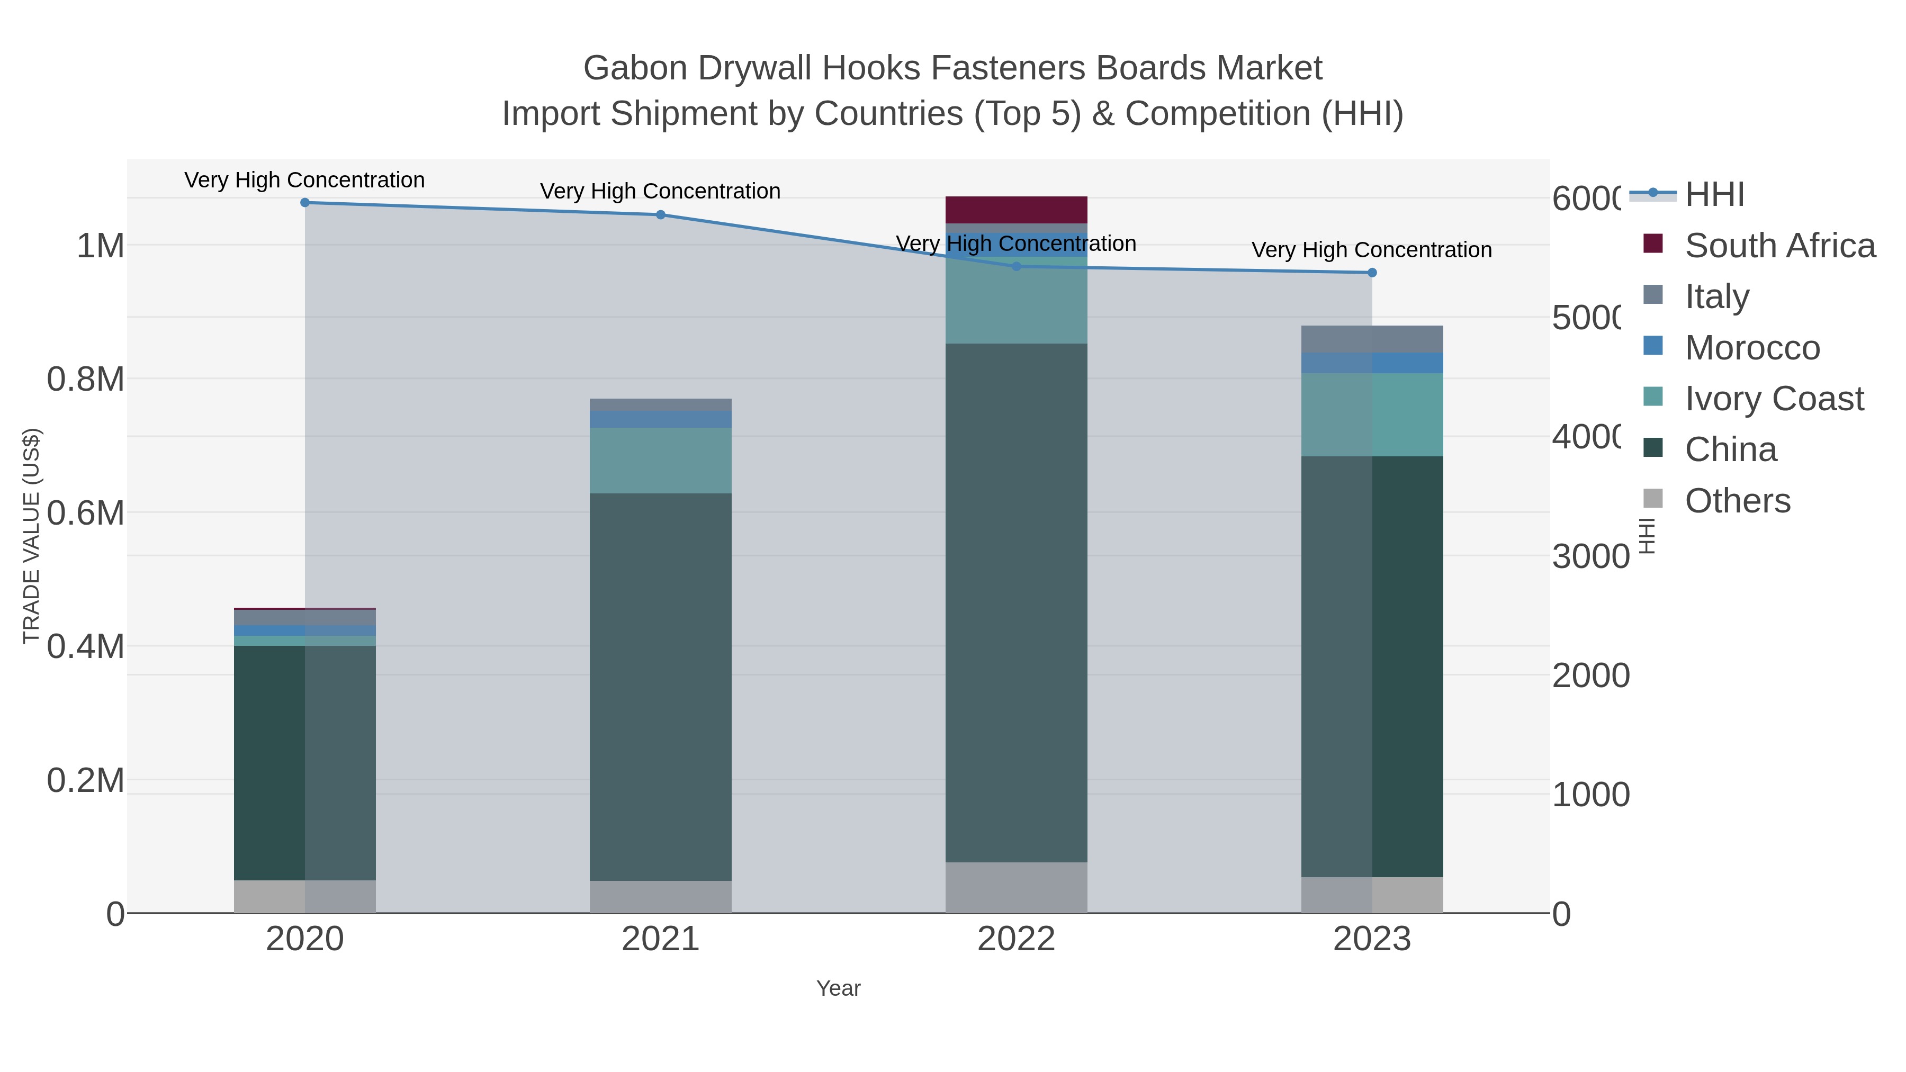Click the TRADE VALUE (US$) axis title
Screen dimensions: 1906x1072
click(x=31, y=536)
